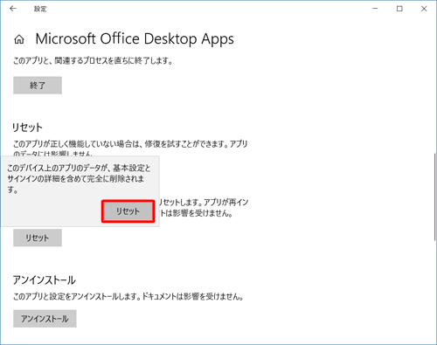This screenshot has height=345, width=437.
Task: Click the uninstall description text ドキュメントは影響を受けません
Action: pyautogui.click(x=192, y=297)
